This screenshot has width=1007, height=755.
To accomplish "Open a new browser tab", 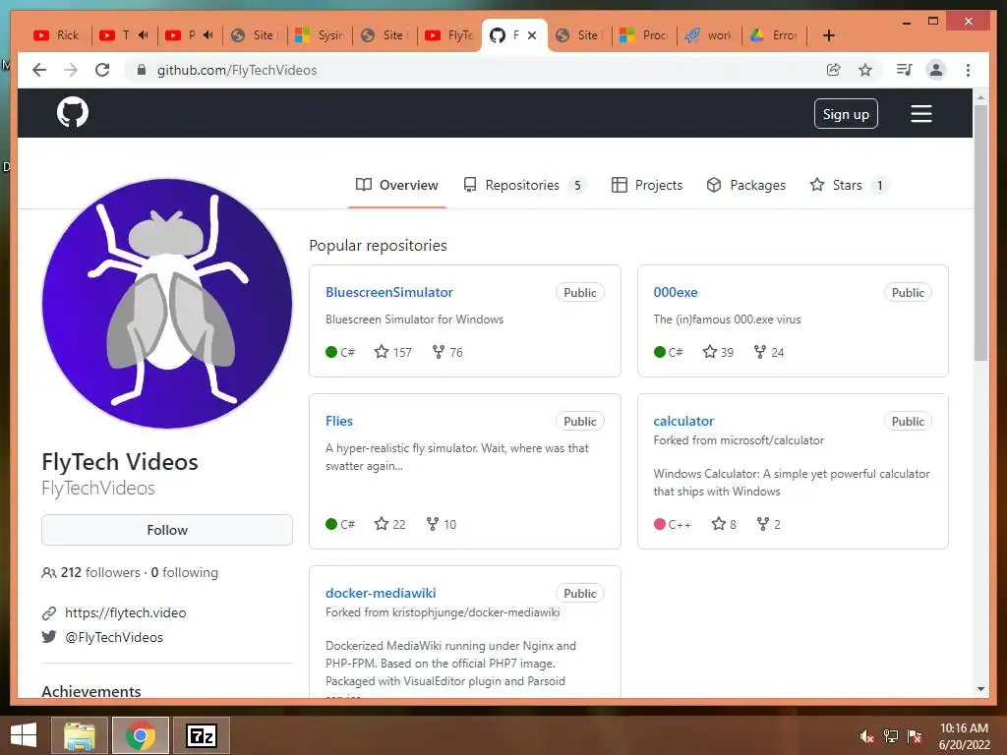I will pos(828,35).
